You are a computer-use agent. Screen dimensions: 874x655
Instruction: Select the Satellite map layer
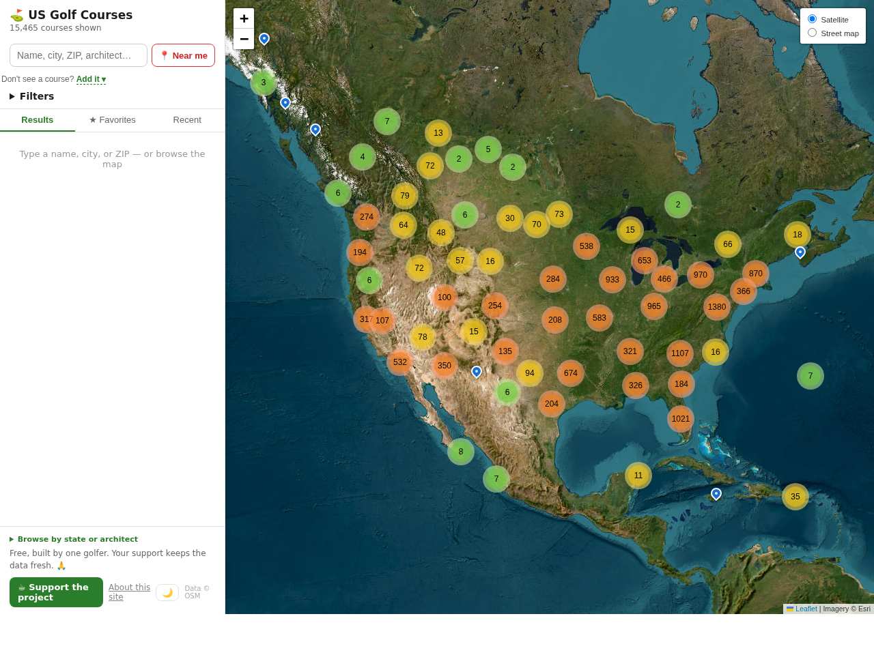[813, 19]
